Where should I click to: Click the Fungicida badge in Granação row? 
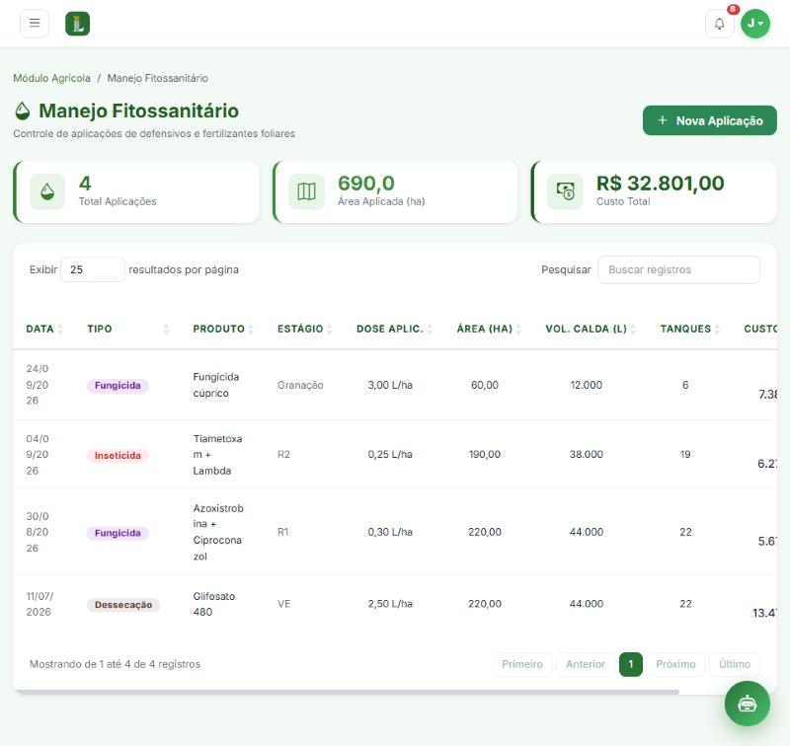(118, 386)
